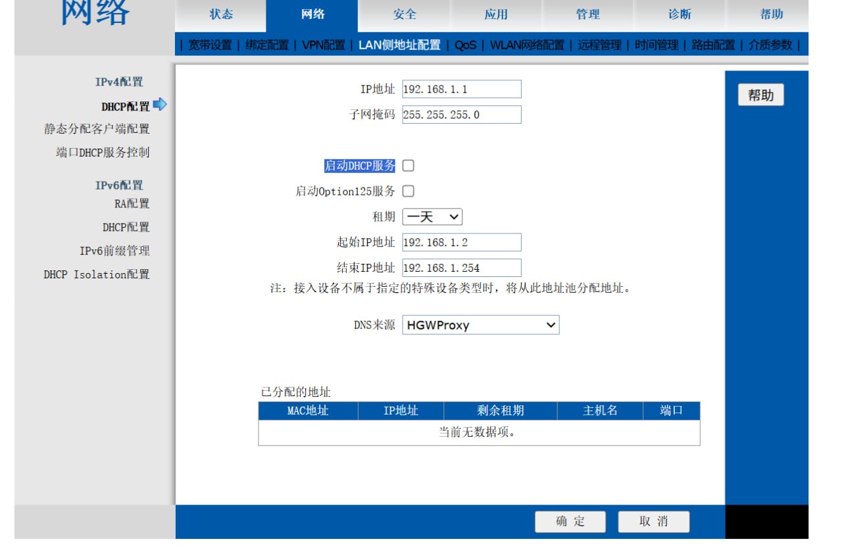Open the 安全 tab
Image resolution: width=842 pixels, height=552 pixels.
(405, 14)
